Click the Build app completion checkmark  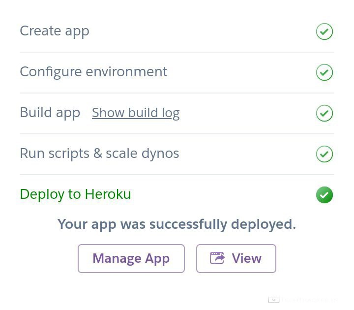coord(324,113)
